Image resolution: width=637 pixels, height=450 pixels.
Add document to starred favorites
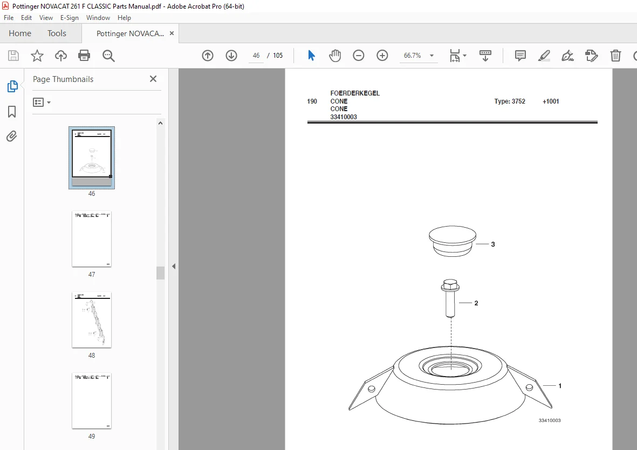pos(37,55)
